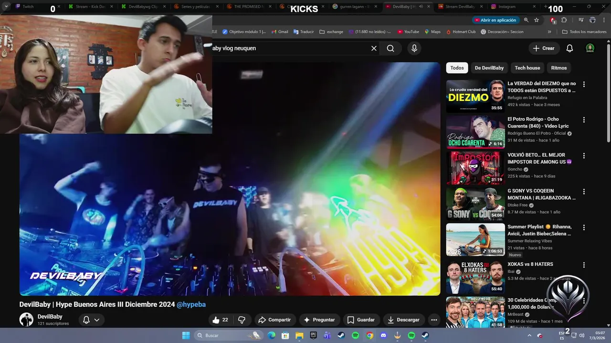Viewport: 611px width, 343px height.
Task: Open the Maps bookmark
Action: 432,32
